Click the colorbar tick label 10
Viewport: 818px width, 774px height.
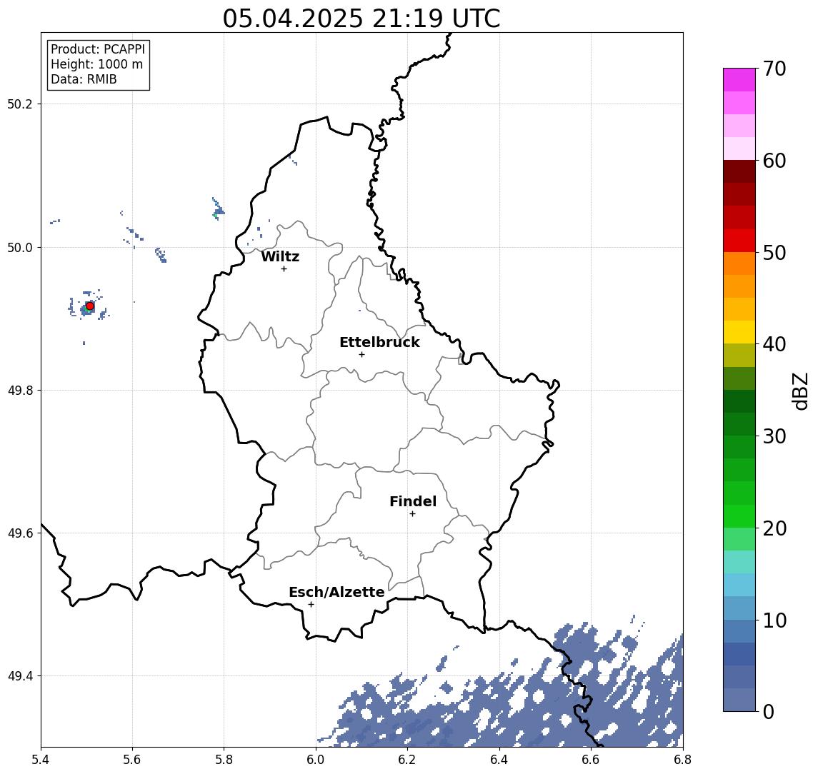pyautogui.click(x=774, y=620)
